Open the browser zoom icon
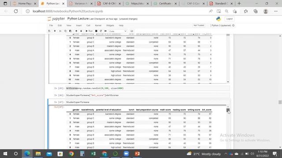 [x=226, y=11]
